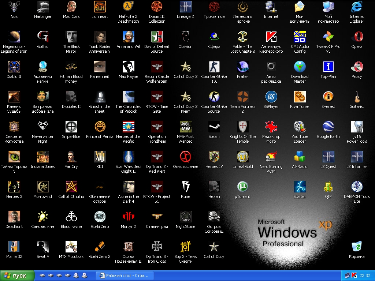Viewport: 375px width, 281px height.
Task: Select the Counter-Strike 1.6 icon
Action: [214, 67]
